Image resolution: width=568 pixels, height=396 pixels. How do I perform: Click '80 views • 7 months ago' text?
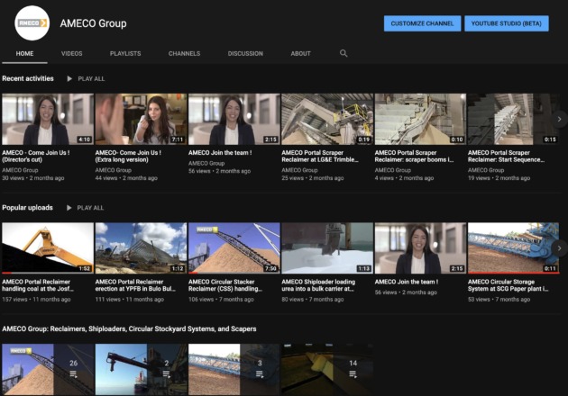(313, 300)
